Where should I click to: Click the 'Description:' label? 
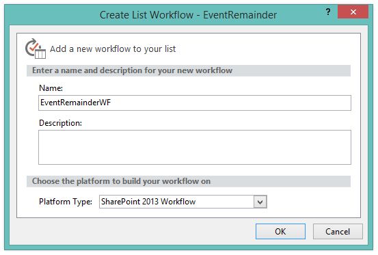point(61,123)
